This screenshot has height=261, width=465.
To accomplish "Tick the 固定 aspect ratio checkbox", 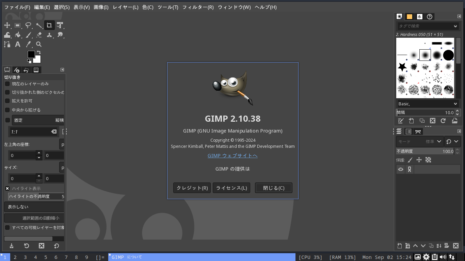I will [x=7, y=120].
